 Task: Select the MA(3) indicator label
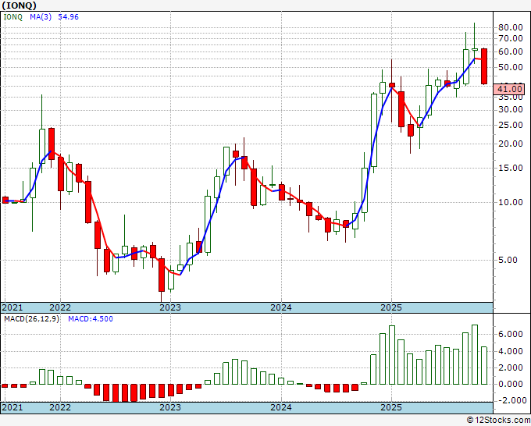[41, 17]
